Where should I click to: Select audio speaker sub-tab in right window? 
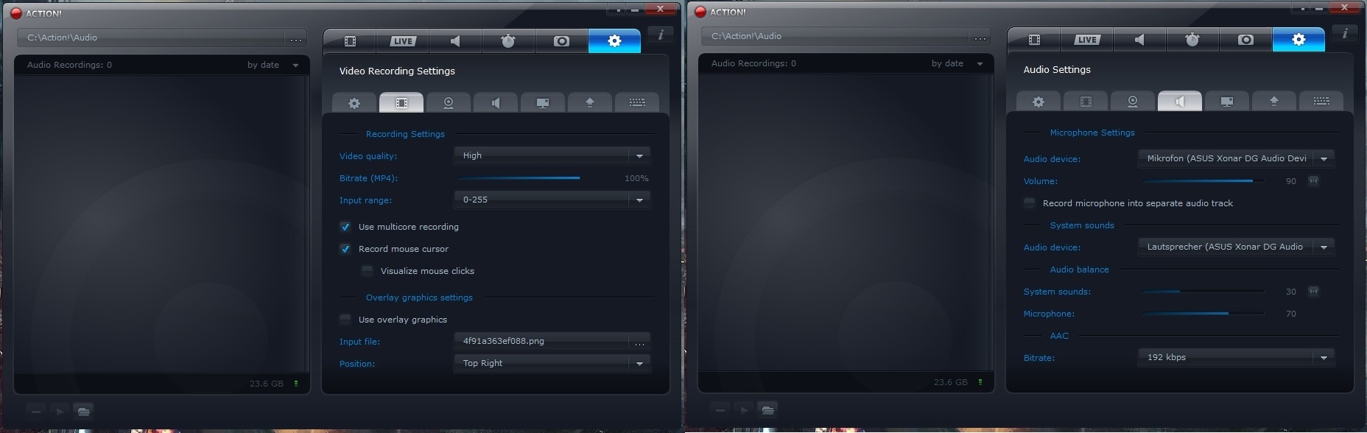click(x=1180, y=102)
